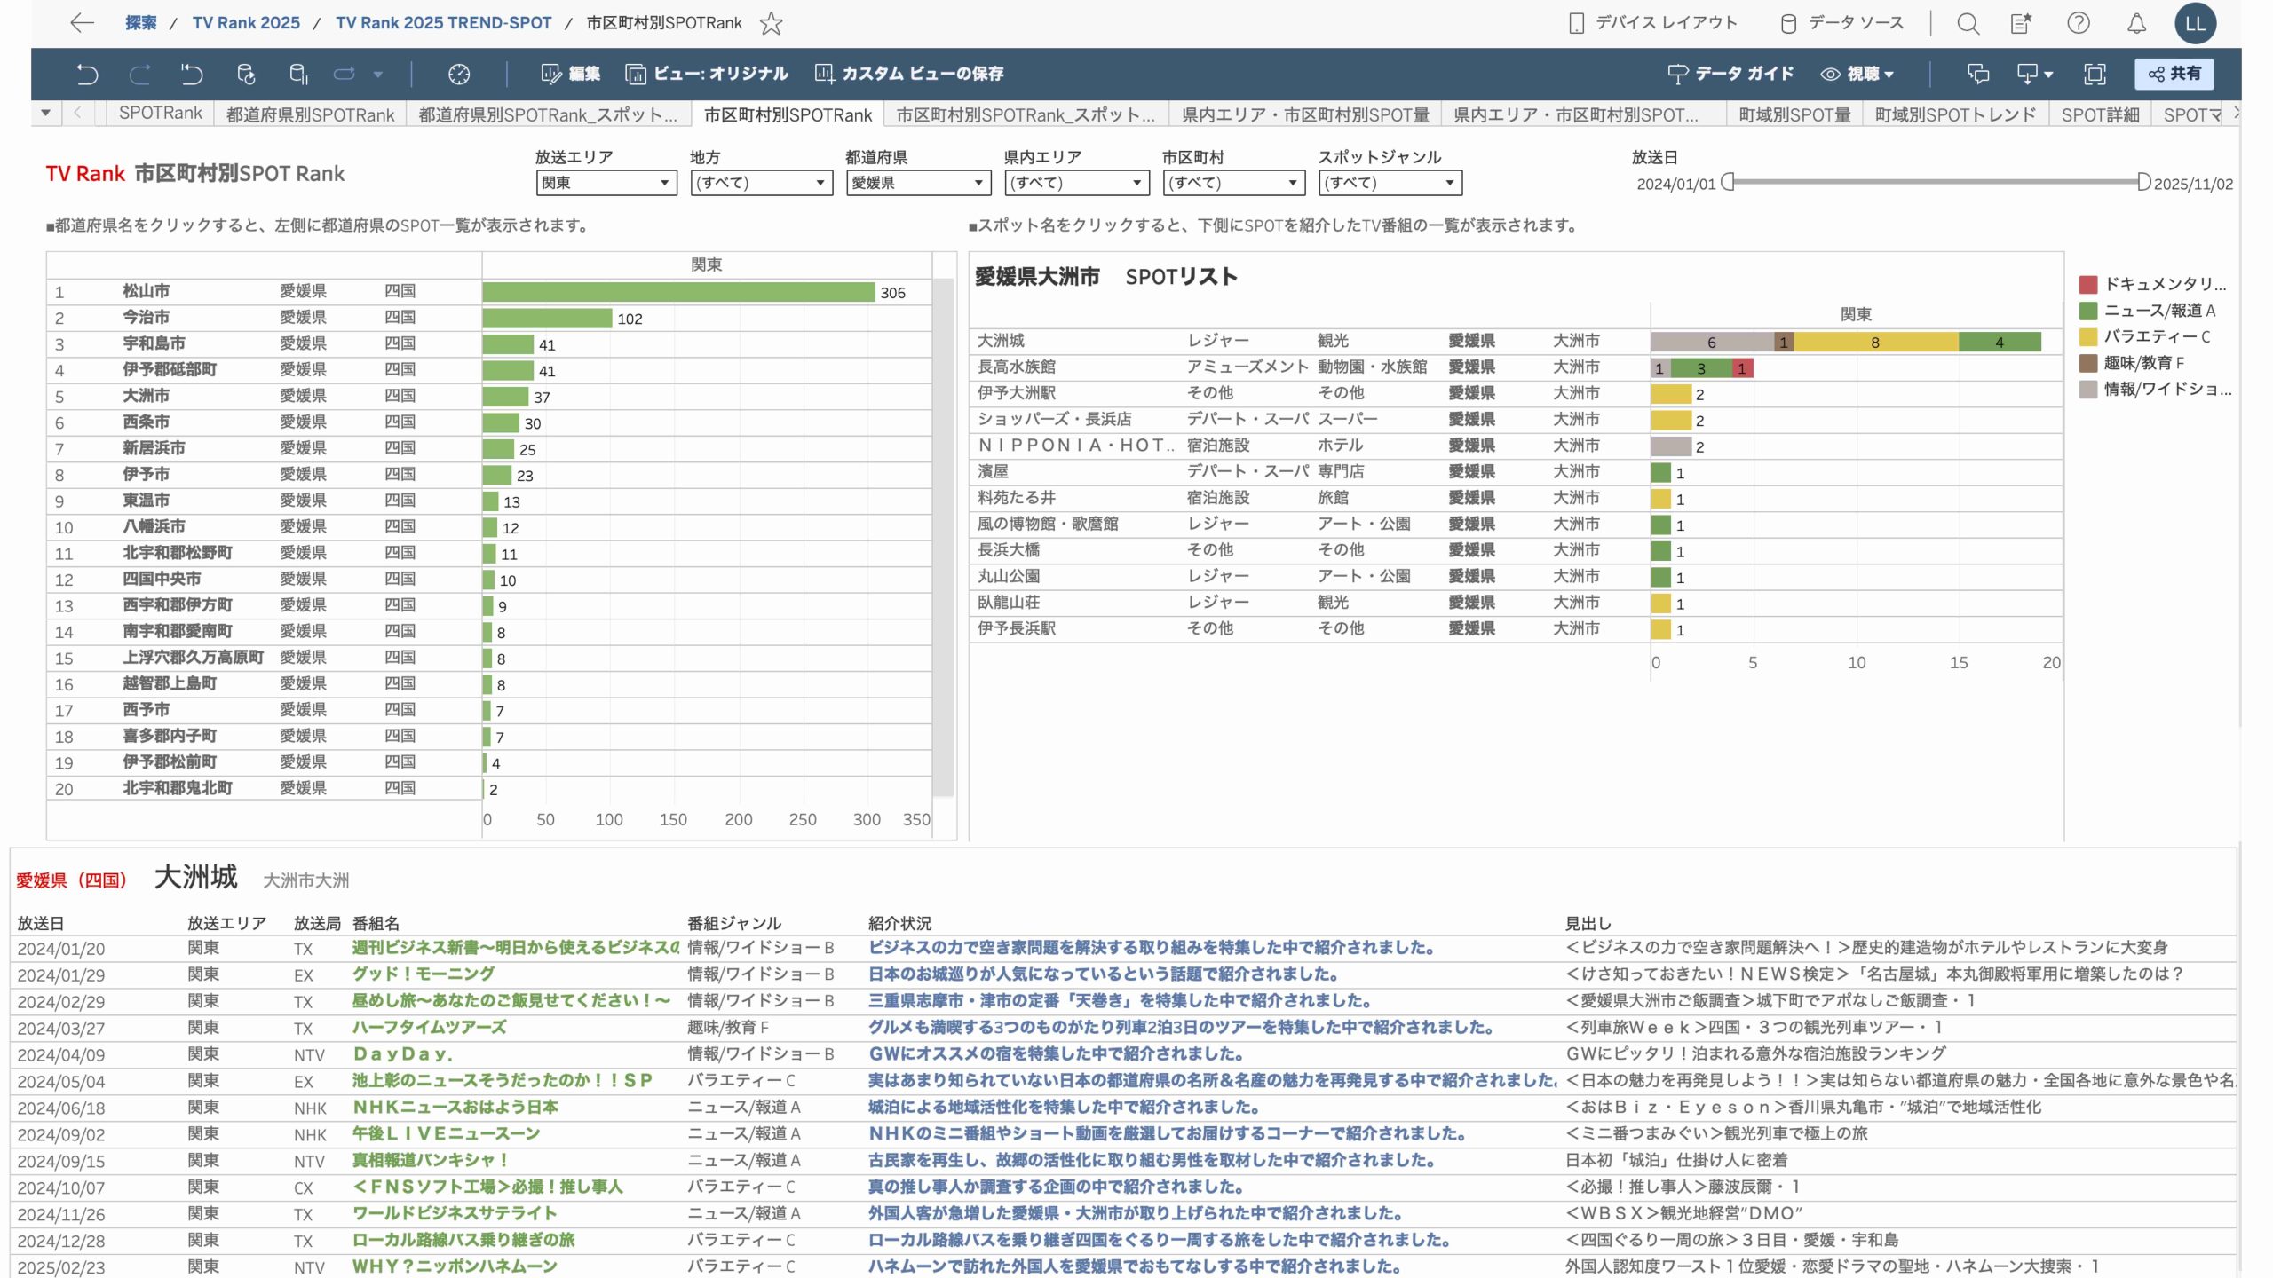Enter full screen mode icon
Image resolution: width=2273 pixels, height=1278 pixels.
(x=2095, y=74)
